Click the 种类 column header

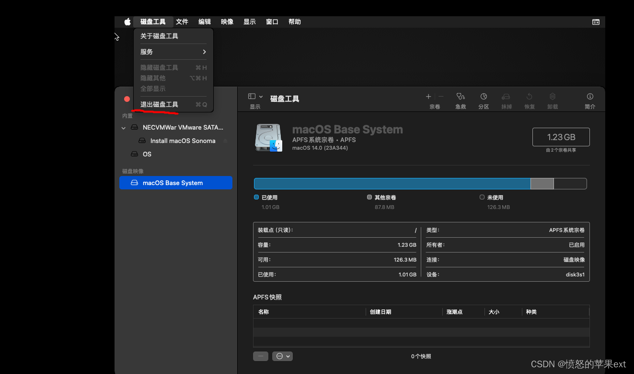tap(555, 312)
